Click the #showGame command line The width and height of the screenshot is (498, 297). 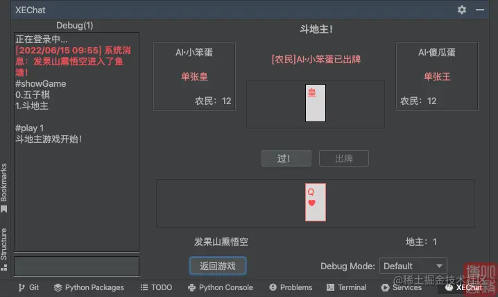coord(41,83)
